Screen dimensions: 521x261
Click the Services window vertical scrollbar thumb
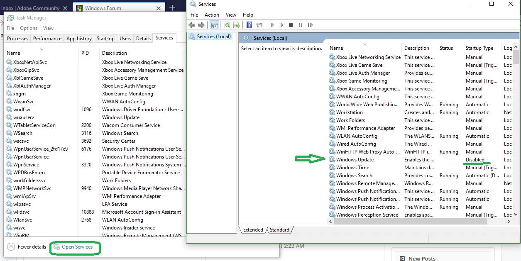516,57
